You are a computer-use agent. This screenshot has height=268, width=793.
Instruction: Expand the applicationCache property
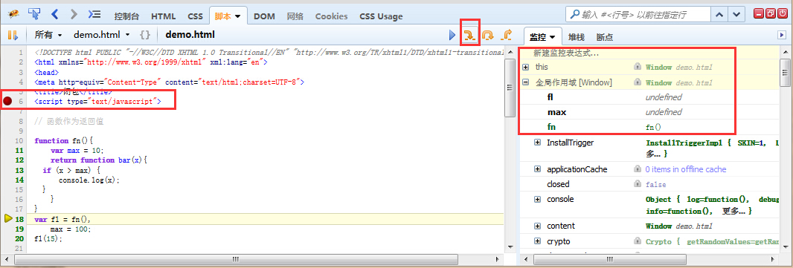tap(538, 169)
